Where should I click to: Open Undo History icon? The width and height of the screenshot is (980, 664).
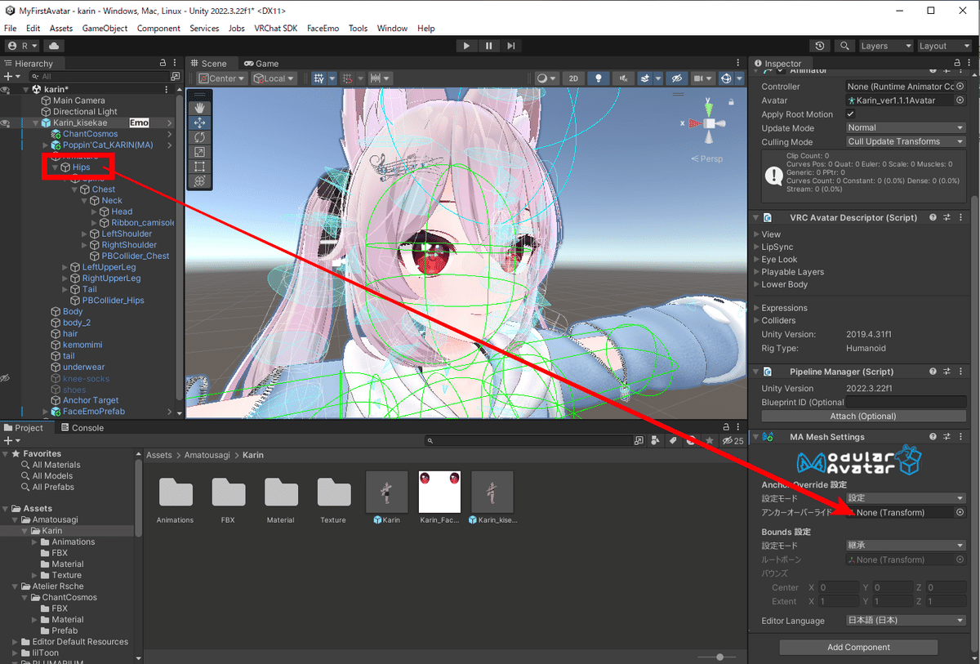click(x=820, y=46)
